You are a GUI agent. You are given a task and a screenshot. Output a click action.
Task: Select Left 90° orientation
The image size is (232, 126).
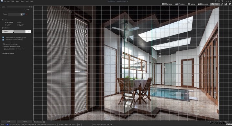point(8,25)
